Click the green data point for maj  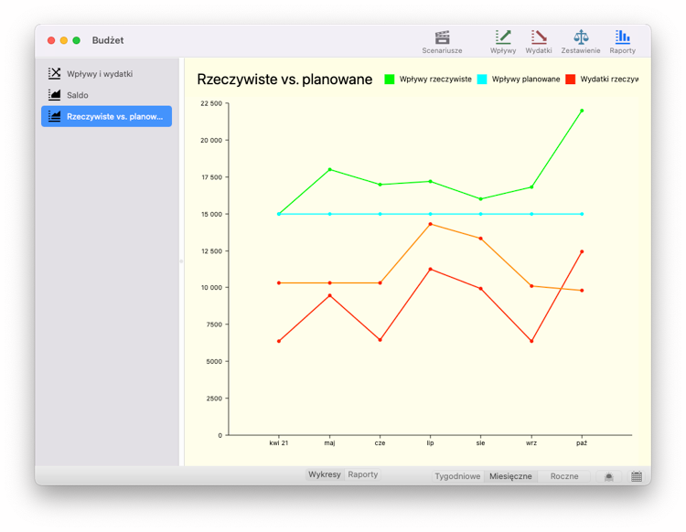point(330,170)
